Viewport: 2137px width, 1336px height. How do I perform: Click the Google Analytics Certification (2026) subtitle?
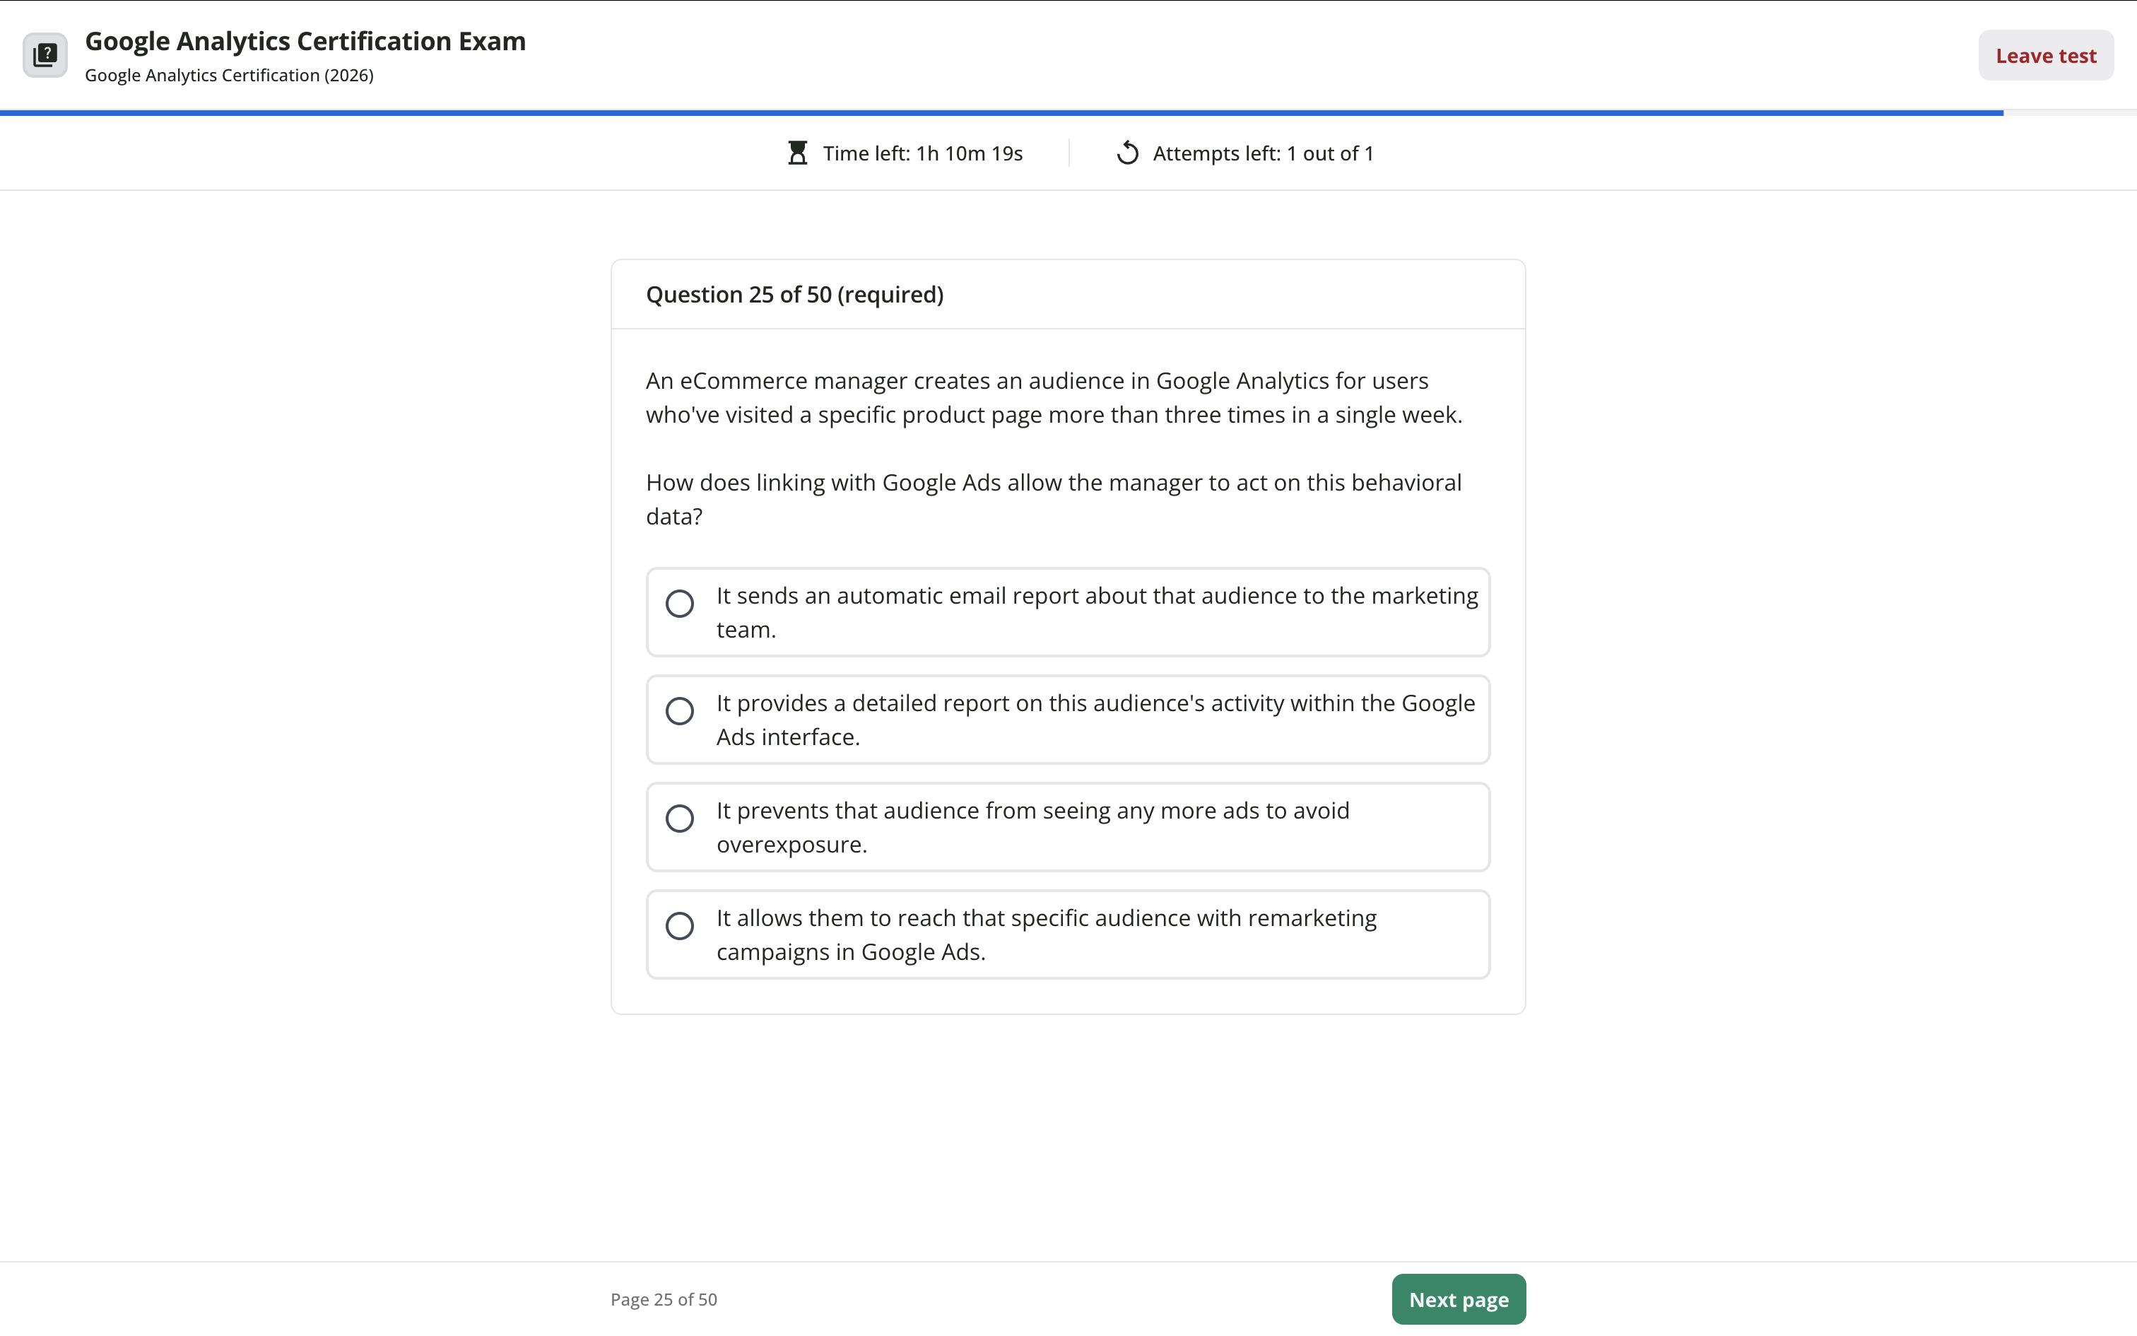230,75
